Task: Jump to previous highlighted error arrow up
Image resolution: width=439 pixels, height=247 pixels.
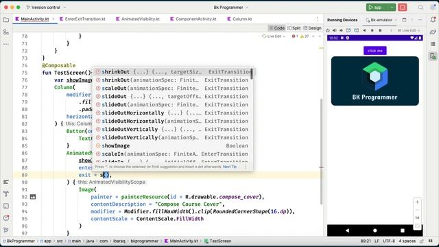Action: click(313, 36)
